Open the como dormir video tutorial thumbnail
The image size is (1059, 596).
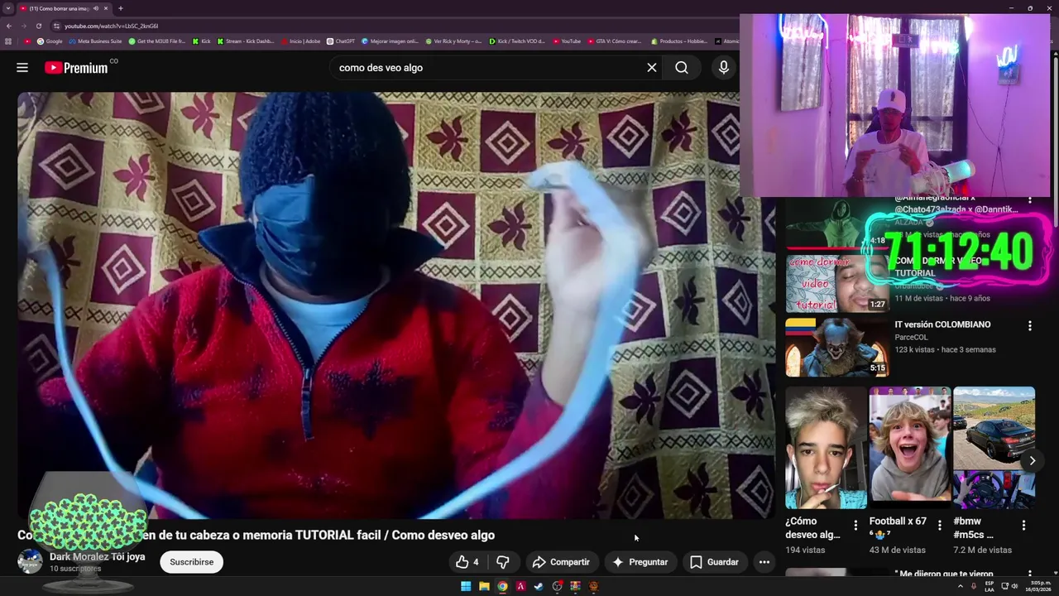click(837, 282)
